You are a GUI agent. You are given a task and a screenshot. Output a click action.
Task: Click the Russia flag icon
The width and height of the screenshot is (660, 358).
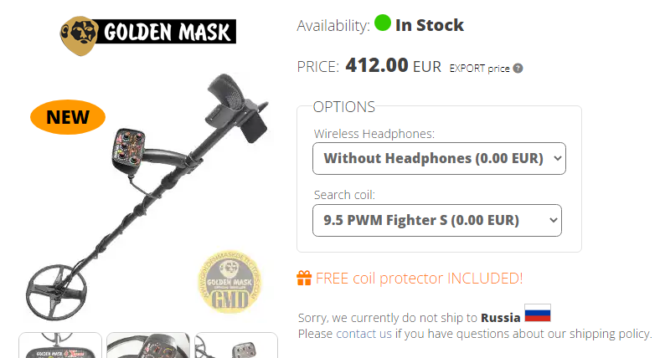(x=538, y=313)
